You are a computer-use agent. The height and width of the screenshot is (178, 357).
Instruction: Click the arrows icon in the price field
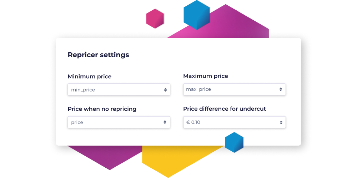tap(165, 122)
